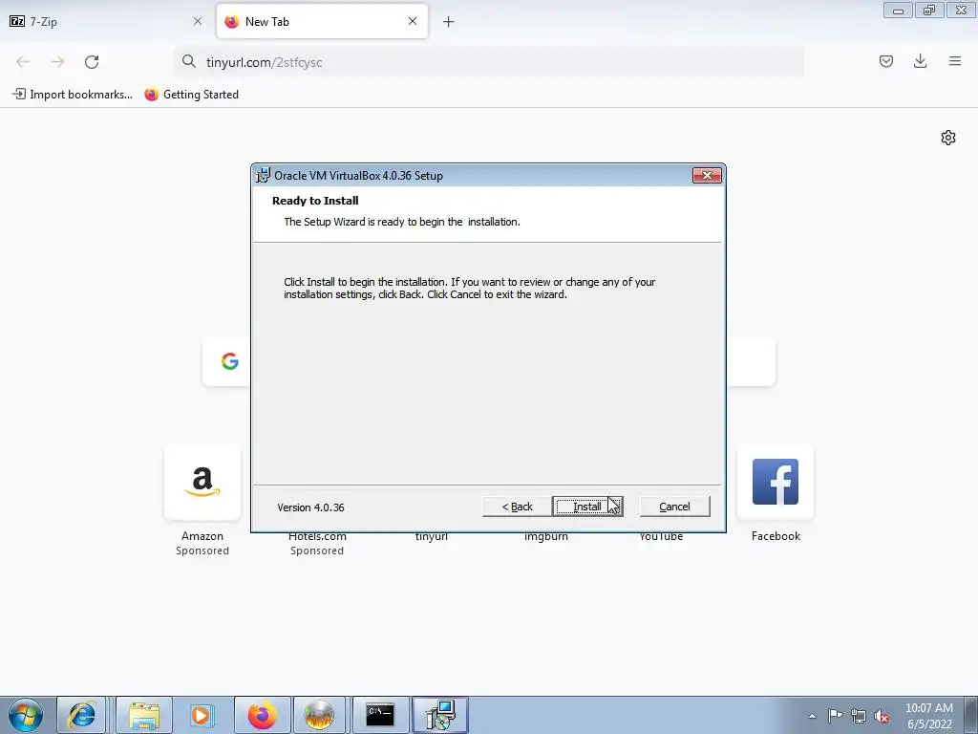Open Import bookmarks item
The height and width of the screenshot is (734, 978).
click(73, 95)
